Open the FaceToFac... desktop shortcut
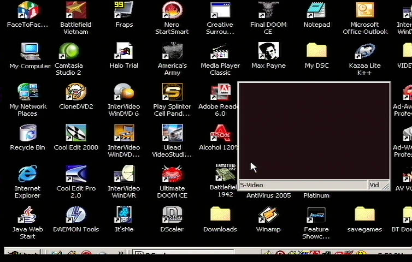 [x=27, y=10]
